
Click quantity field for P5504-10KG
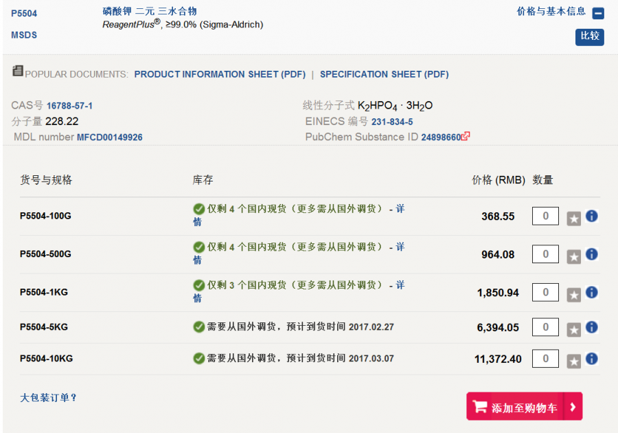coord(545,358)
